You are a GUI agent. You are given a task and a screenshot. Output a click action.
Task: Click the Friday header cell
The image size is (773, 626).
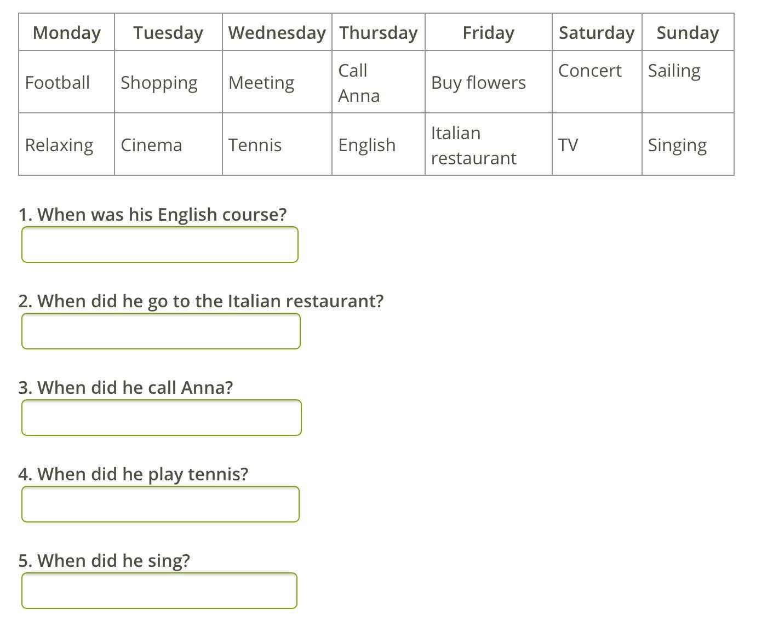point(489,32)
